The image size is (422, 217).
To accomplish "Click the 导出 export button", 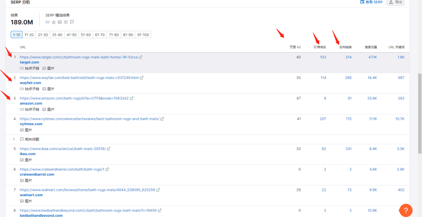I will coord(395,2).
